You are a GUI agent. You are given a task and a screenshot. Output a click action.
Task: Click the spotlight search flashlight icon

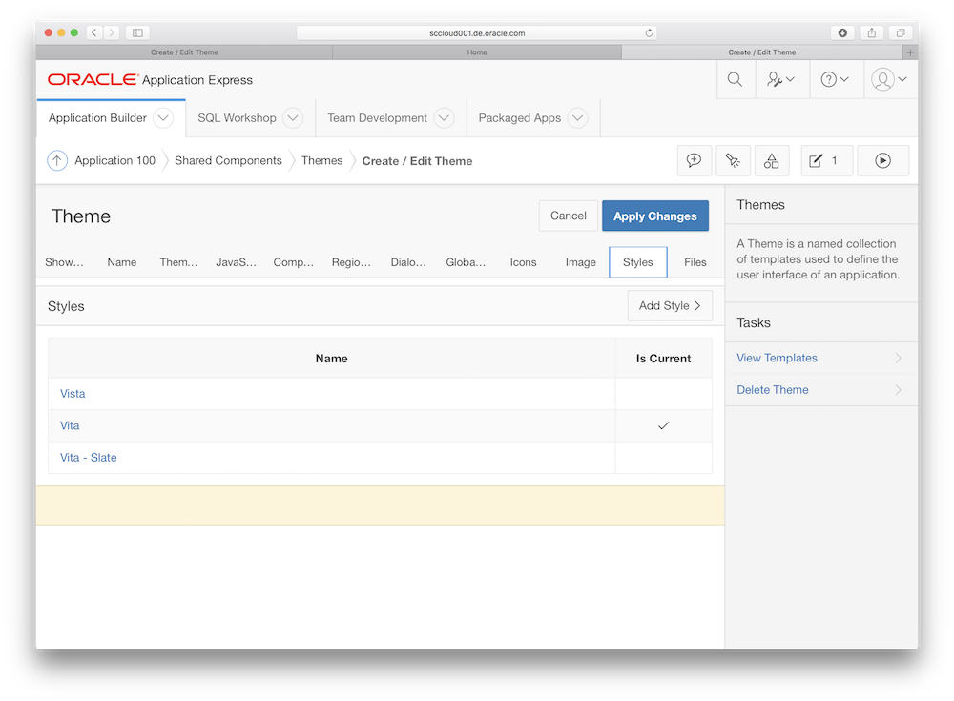click(x=733, y=160)
